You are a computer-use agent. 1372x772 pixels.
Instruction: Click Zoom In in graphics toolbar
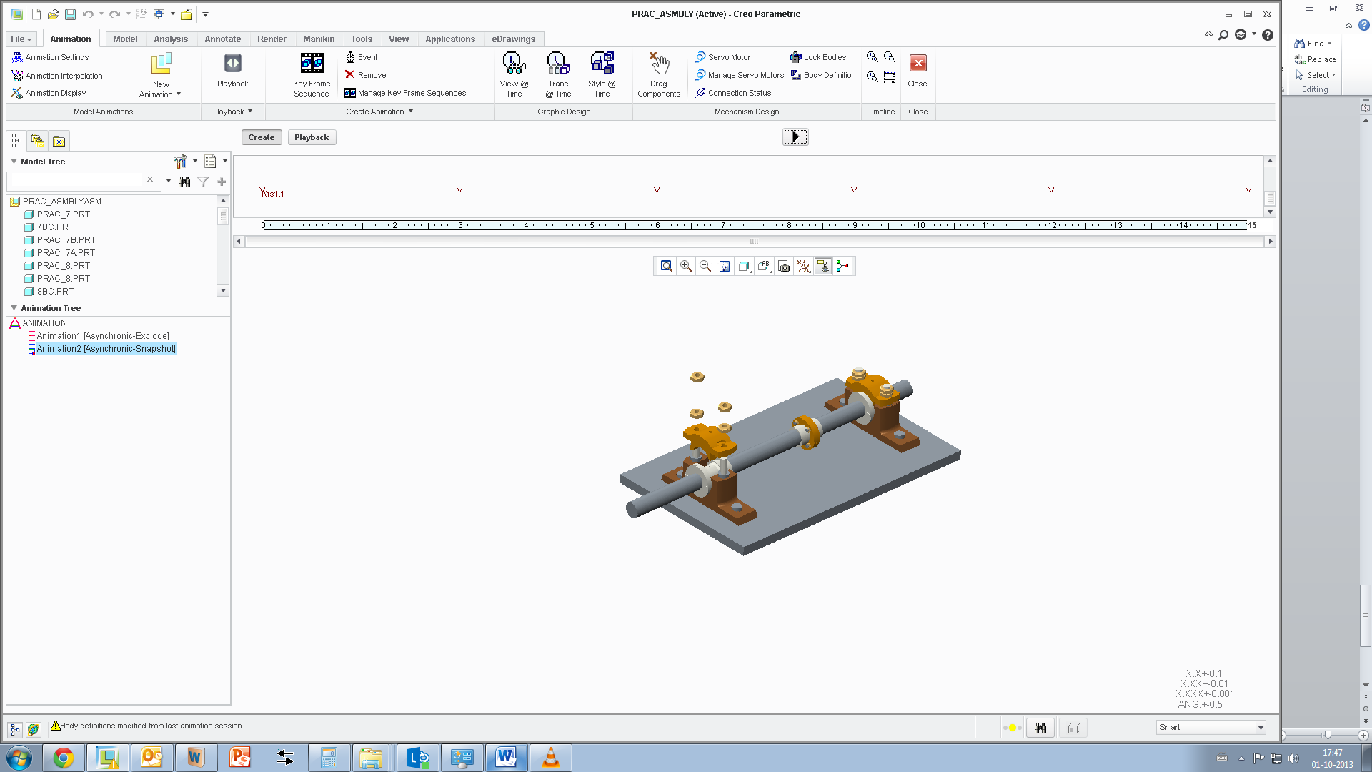(x=686, y=266)
